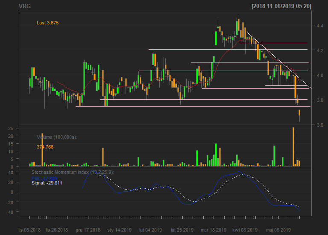Click the tallest orange volume bar in May 2019
328x235 pixels.
point(293,147)
